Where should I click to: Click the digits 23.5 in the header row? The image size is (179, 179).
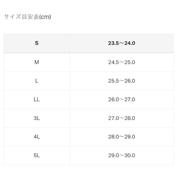(113, 43)
